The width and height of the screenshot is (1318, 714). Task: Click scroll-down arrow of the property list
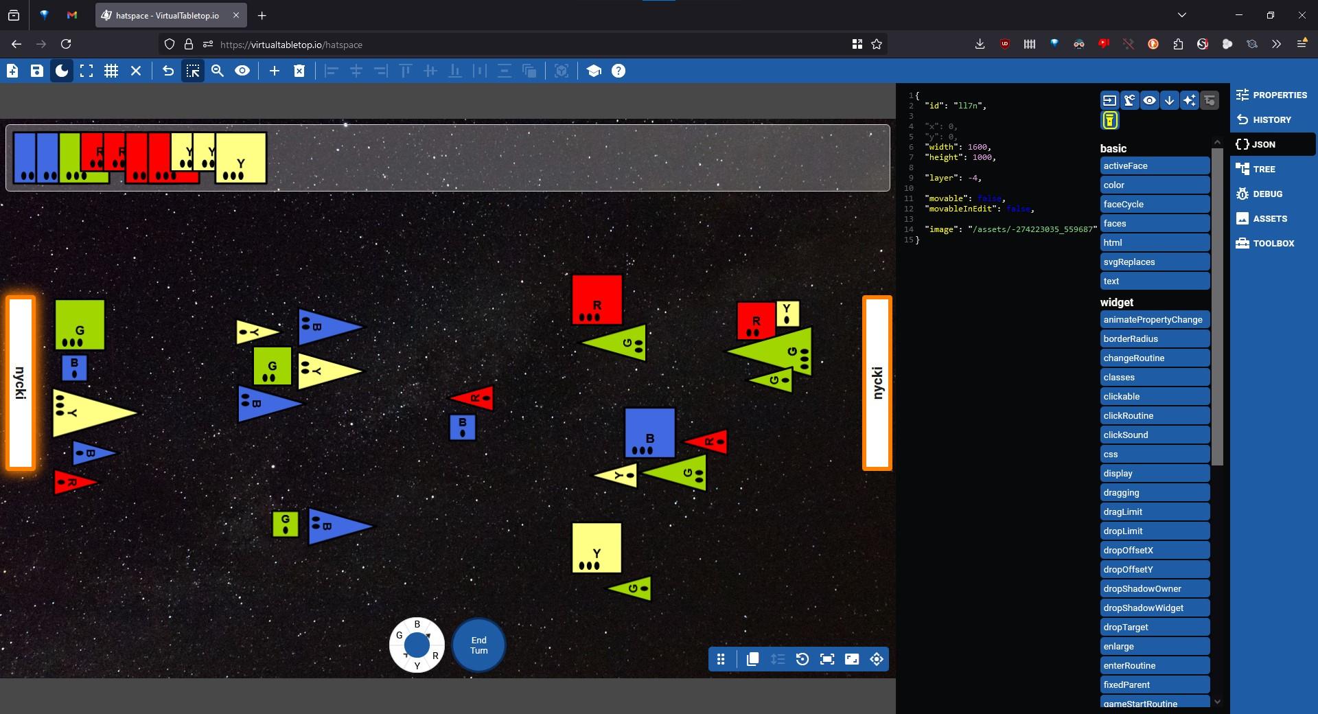tap(1217, 701)
